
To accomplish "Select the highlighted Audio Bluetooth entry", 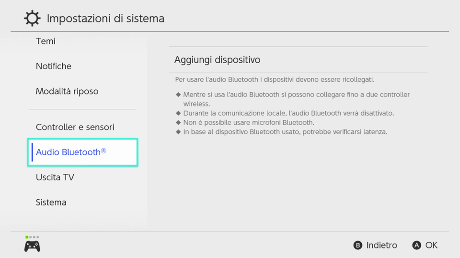I will click(83, 152).
